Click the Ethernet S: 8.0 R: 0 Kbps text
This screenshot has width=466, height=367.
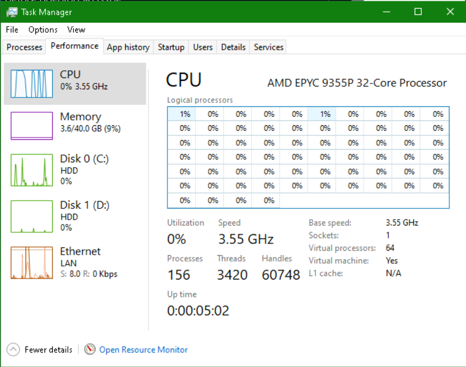point(89,274)
